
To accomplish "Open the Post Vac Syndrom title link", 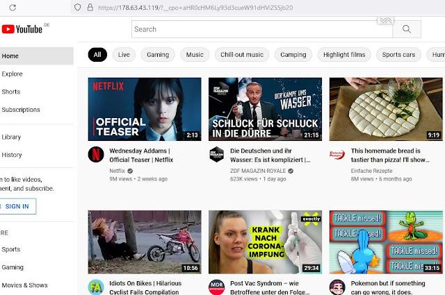I will (270, 287).
